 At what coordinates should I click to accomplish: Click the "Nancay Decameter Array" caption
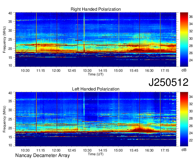pyautogui.click(x=42, y=156)
